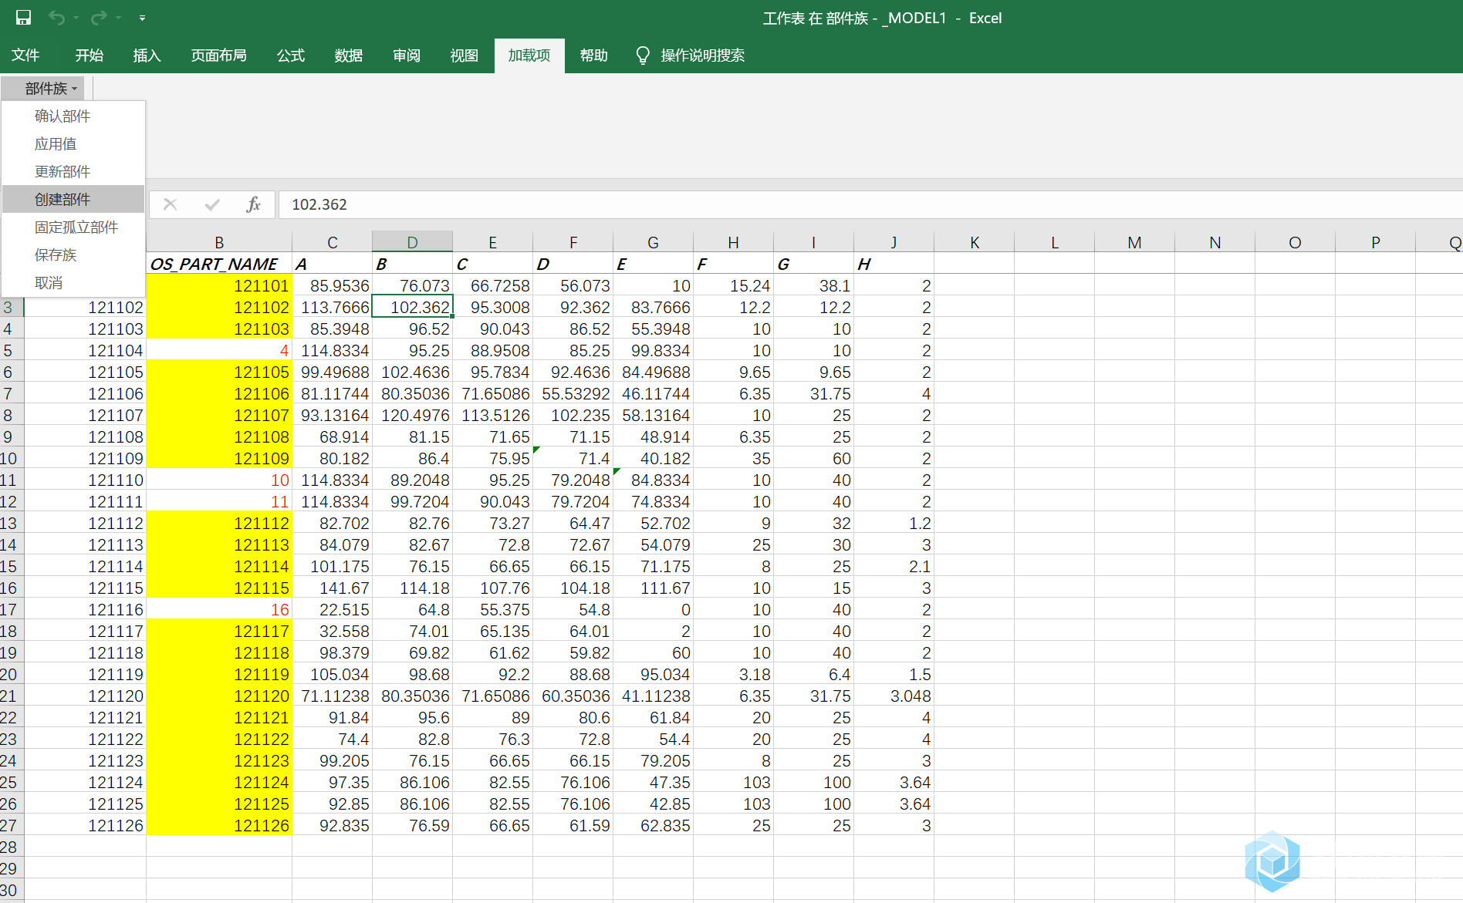Choose 固定孤立部件 from the menu
1463x903 pixels.
(x=73, y=227)
